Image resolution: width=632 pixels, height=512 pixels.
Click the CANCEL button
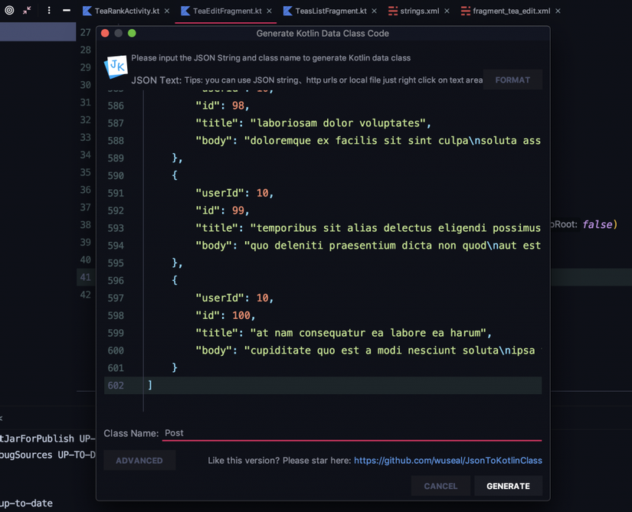point(440,486)
